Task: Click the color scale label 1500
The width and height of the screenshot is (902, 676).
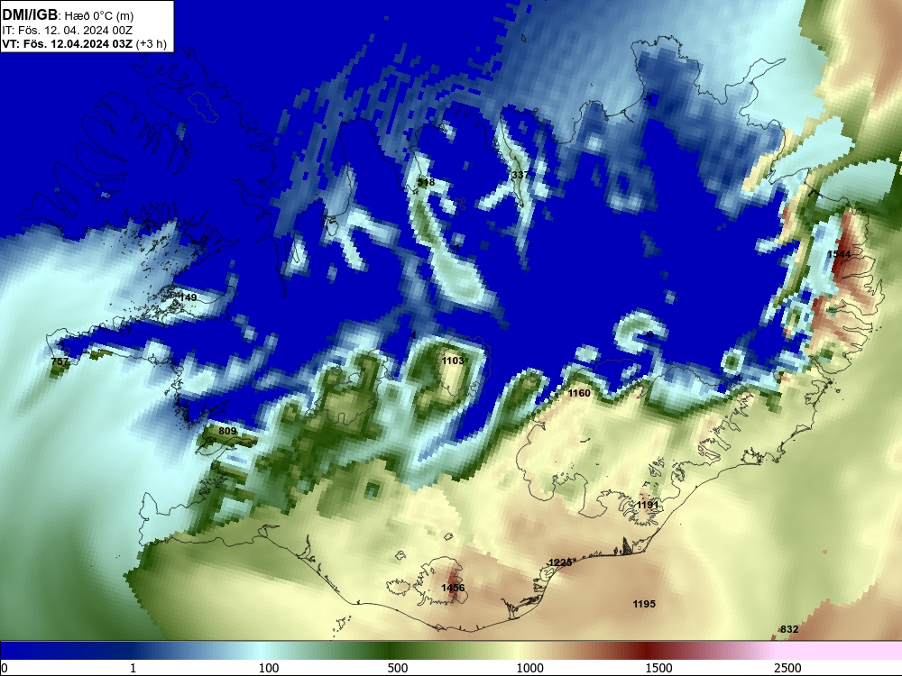Action: [658, 668]
